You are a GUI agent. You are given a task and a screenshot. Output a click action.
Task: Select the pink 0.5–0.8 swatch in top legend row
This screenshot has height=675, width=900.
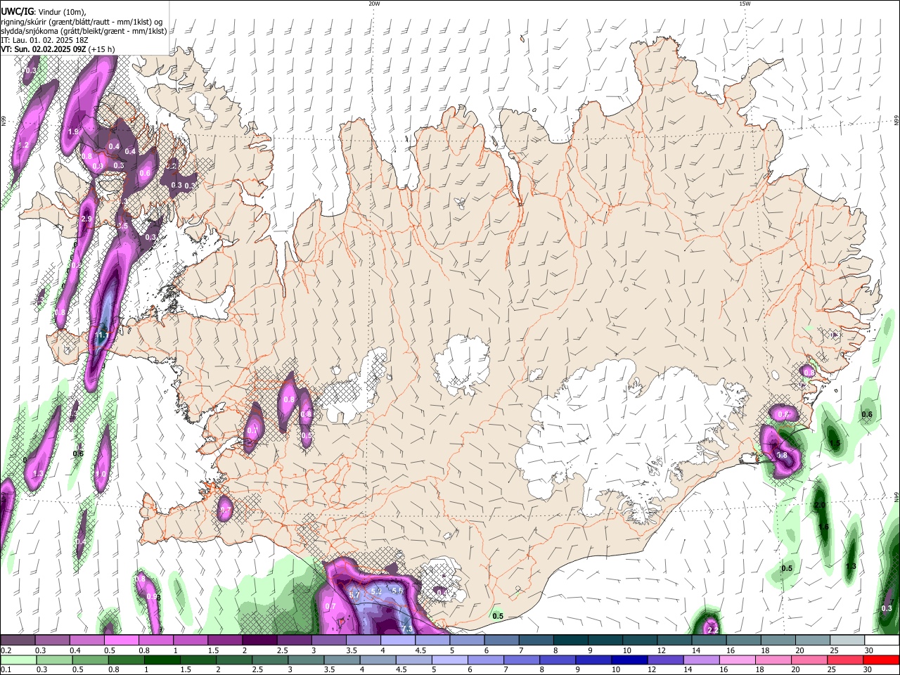tap(121, 641)
